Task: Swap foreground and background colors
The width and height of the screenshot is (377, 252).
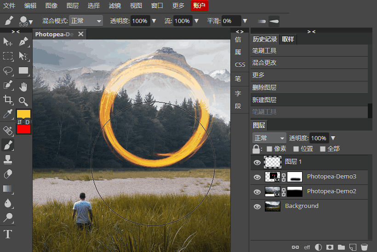Action: click(x=20, y=122)
